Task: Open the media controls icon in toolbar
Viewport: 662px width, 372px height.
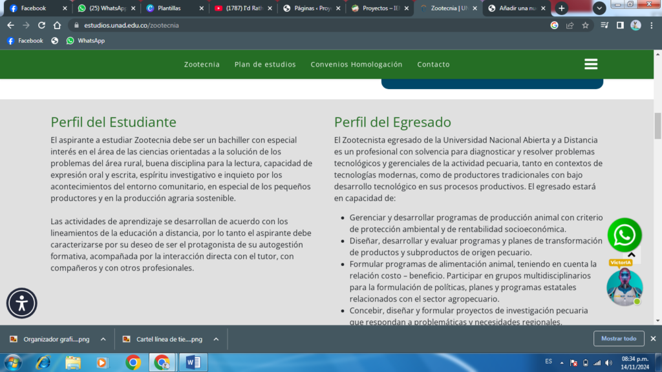Action: click(x=604, y=25)
